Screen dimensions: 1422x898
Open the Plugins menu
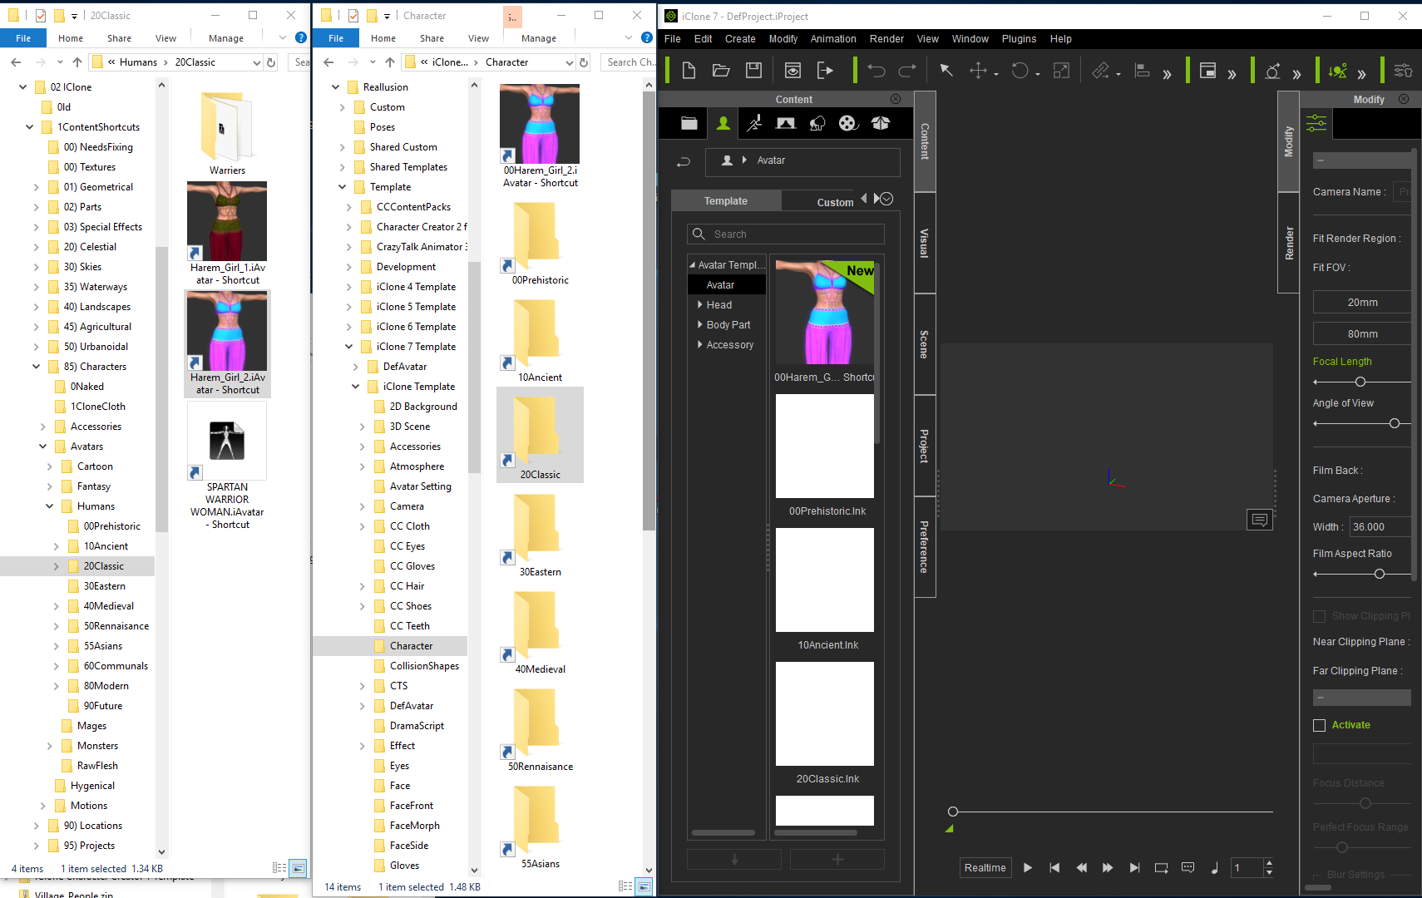pos(1018,39)
